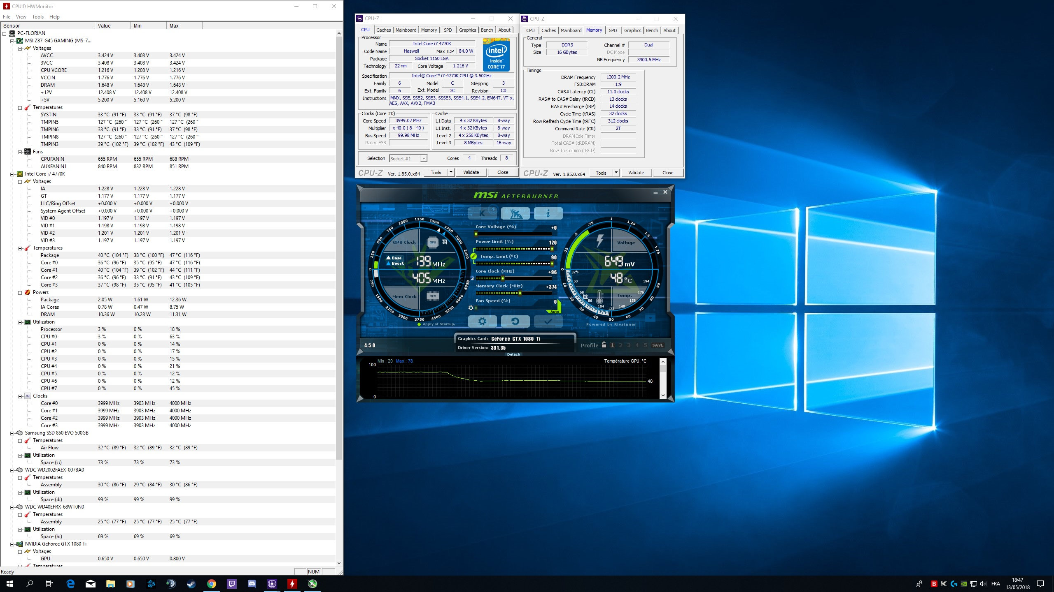
Task: Click CPU-Z taskbar icon
Action: pyautogui.click(x=272, y=584)
